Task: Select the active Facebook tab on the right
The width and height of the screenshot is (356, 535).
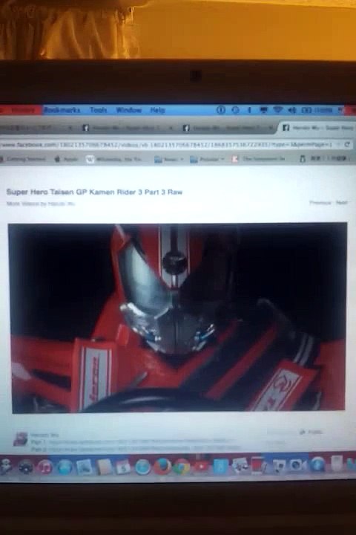Action: click(x=317, y=128)
